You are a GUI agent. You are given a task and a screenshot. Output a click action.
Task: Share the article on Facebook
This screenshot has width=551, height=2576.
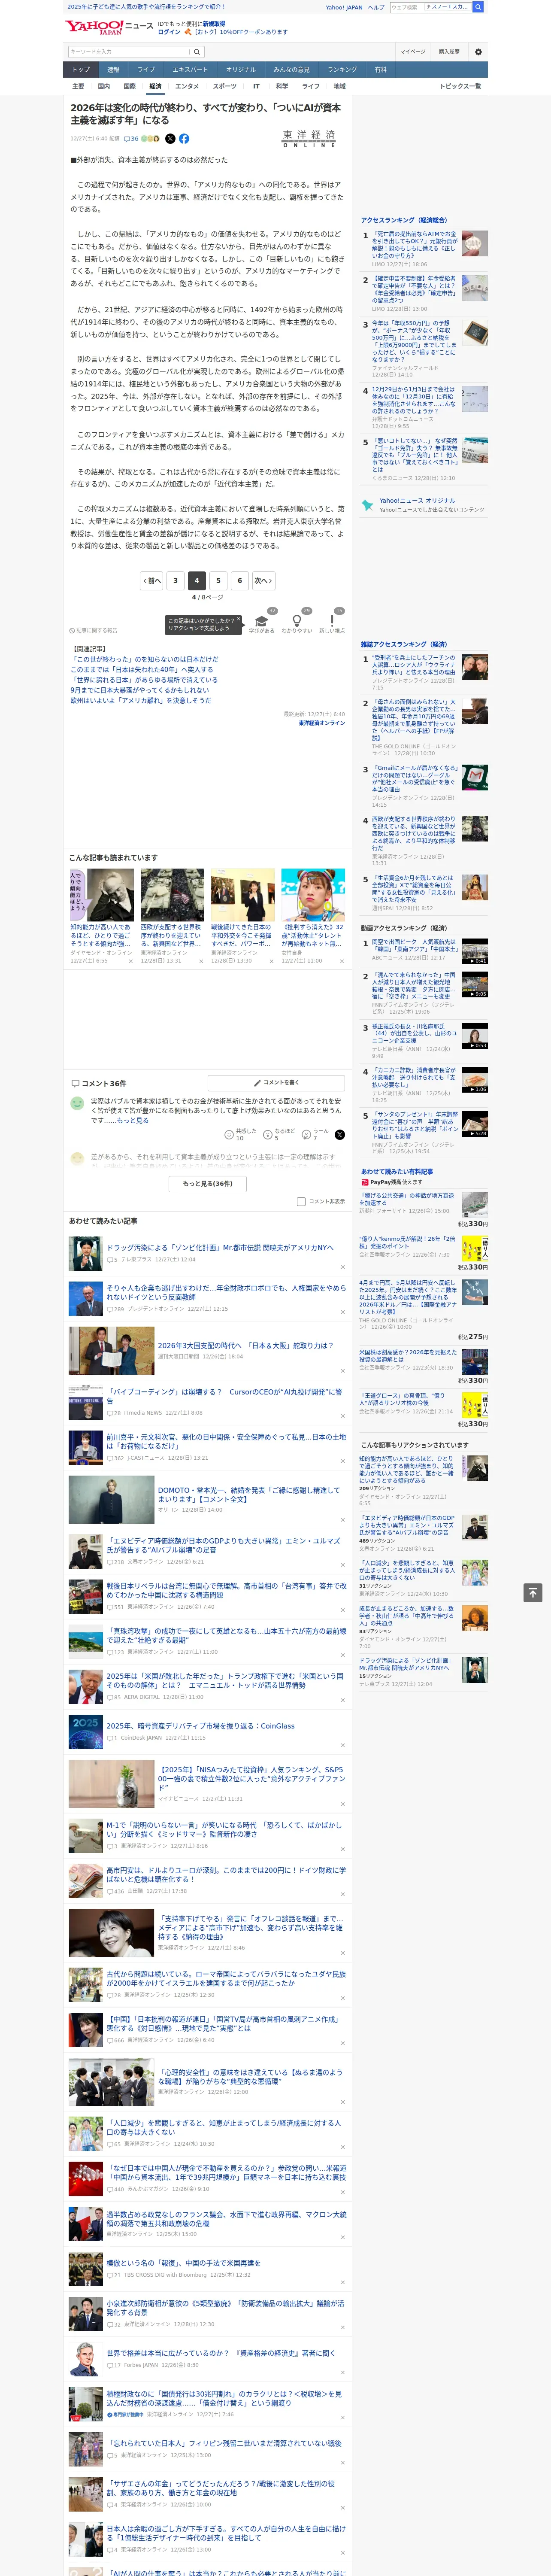[184, 139]
